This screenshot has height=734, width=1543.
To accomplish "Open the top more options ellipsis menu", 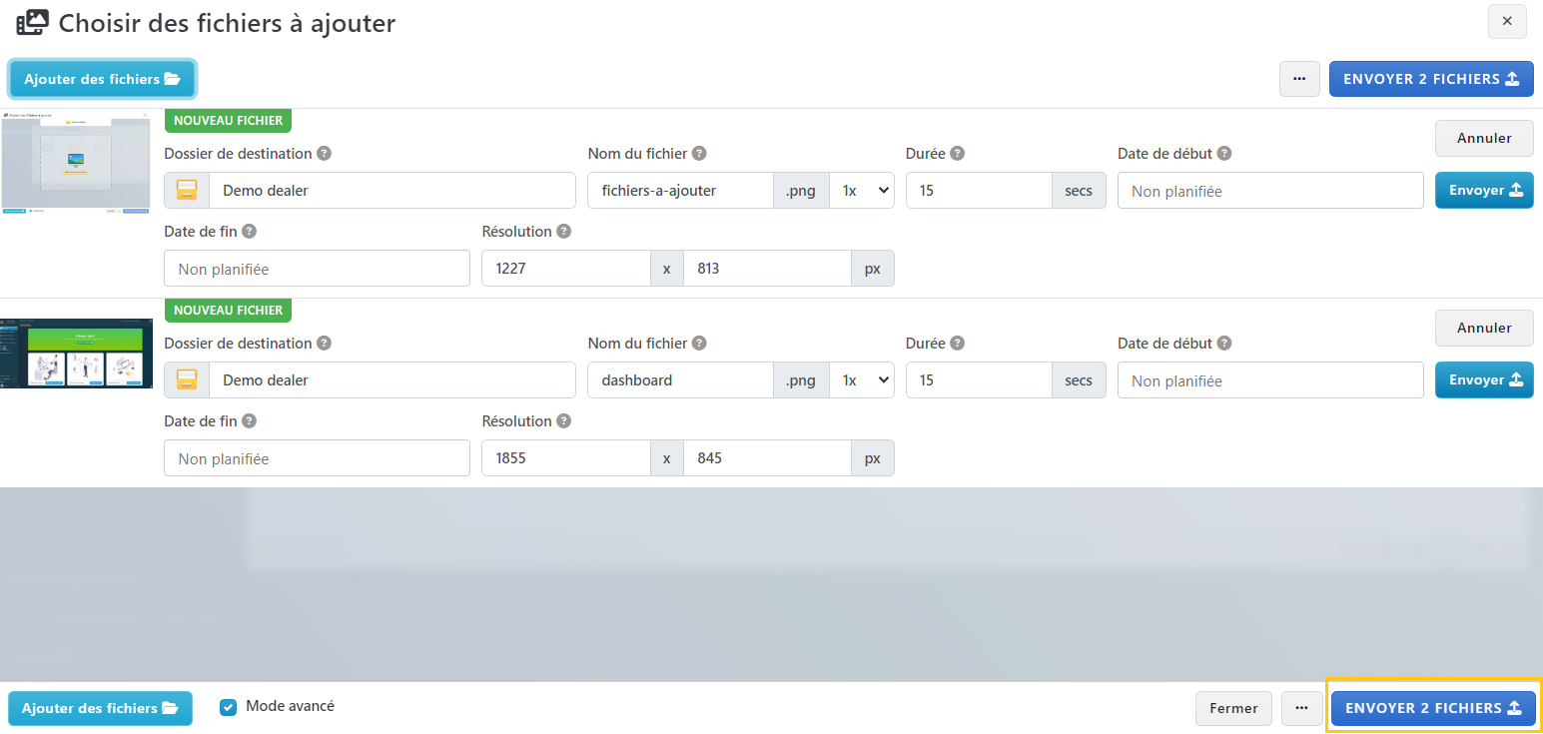I will (1299, 79).
